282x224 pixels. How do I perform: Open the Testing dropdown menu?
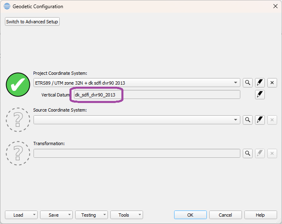pos(104,215)
